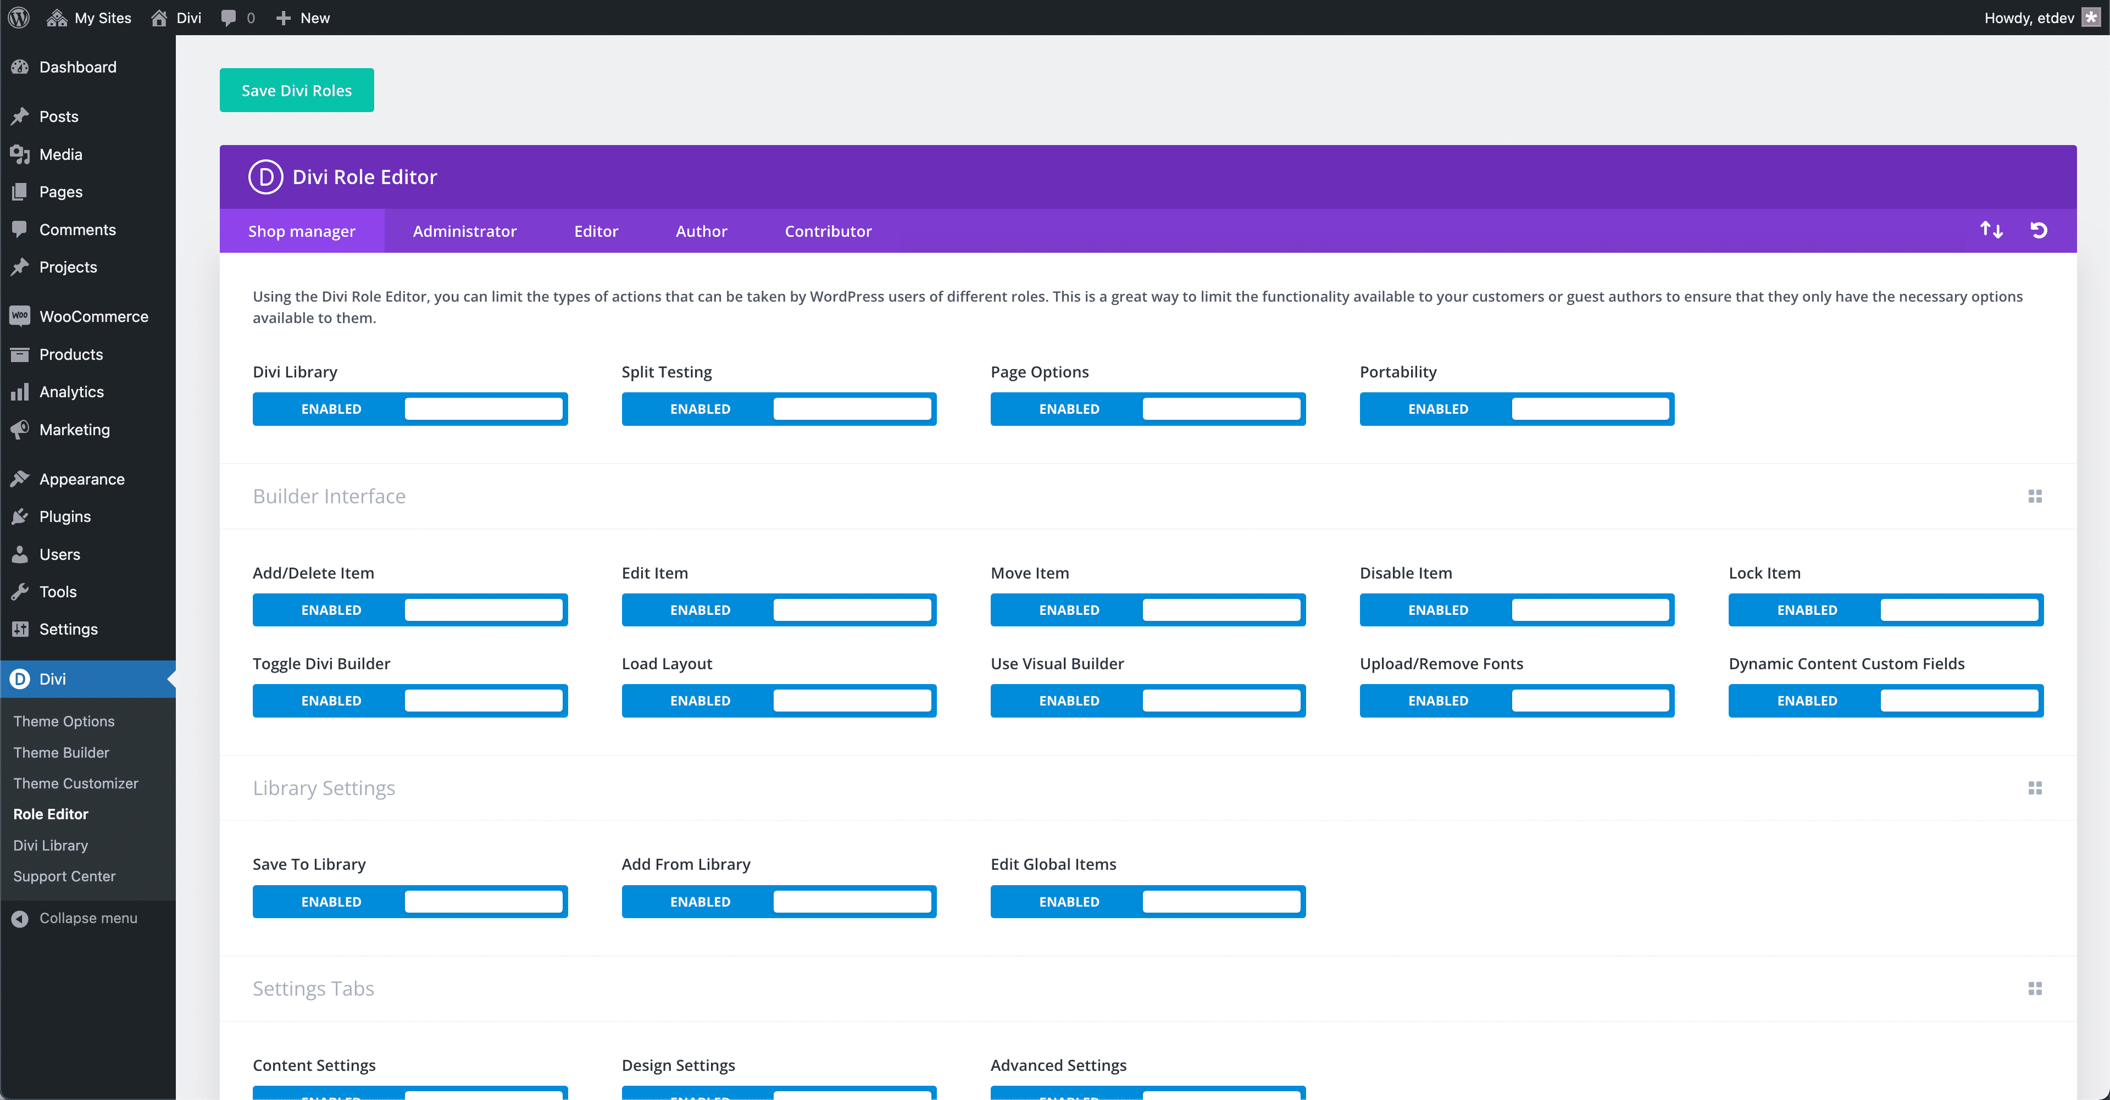Open the Divi Role Editor reset icon
Image resolution: width=2110 pixels, height=1100 pixels.
(x=2039, y=230)
